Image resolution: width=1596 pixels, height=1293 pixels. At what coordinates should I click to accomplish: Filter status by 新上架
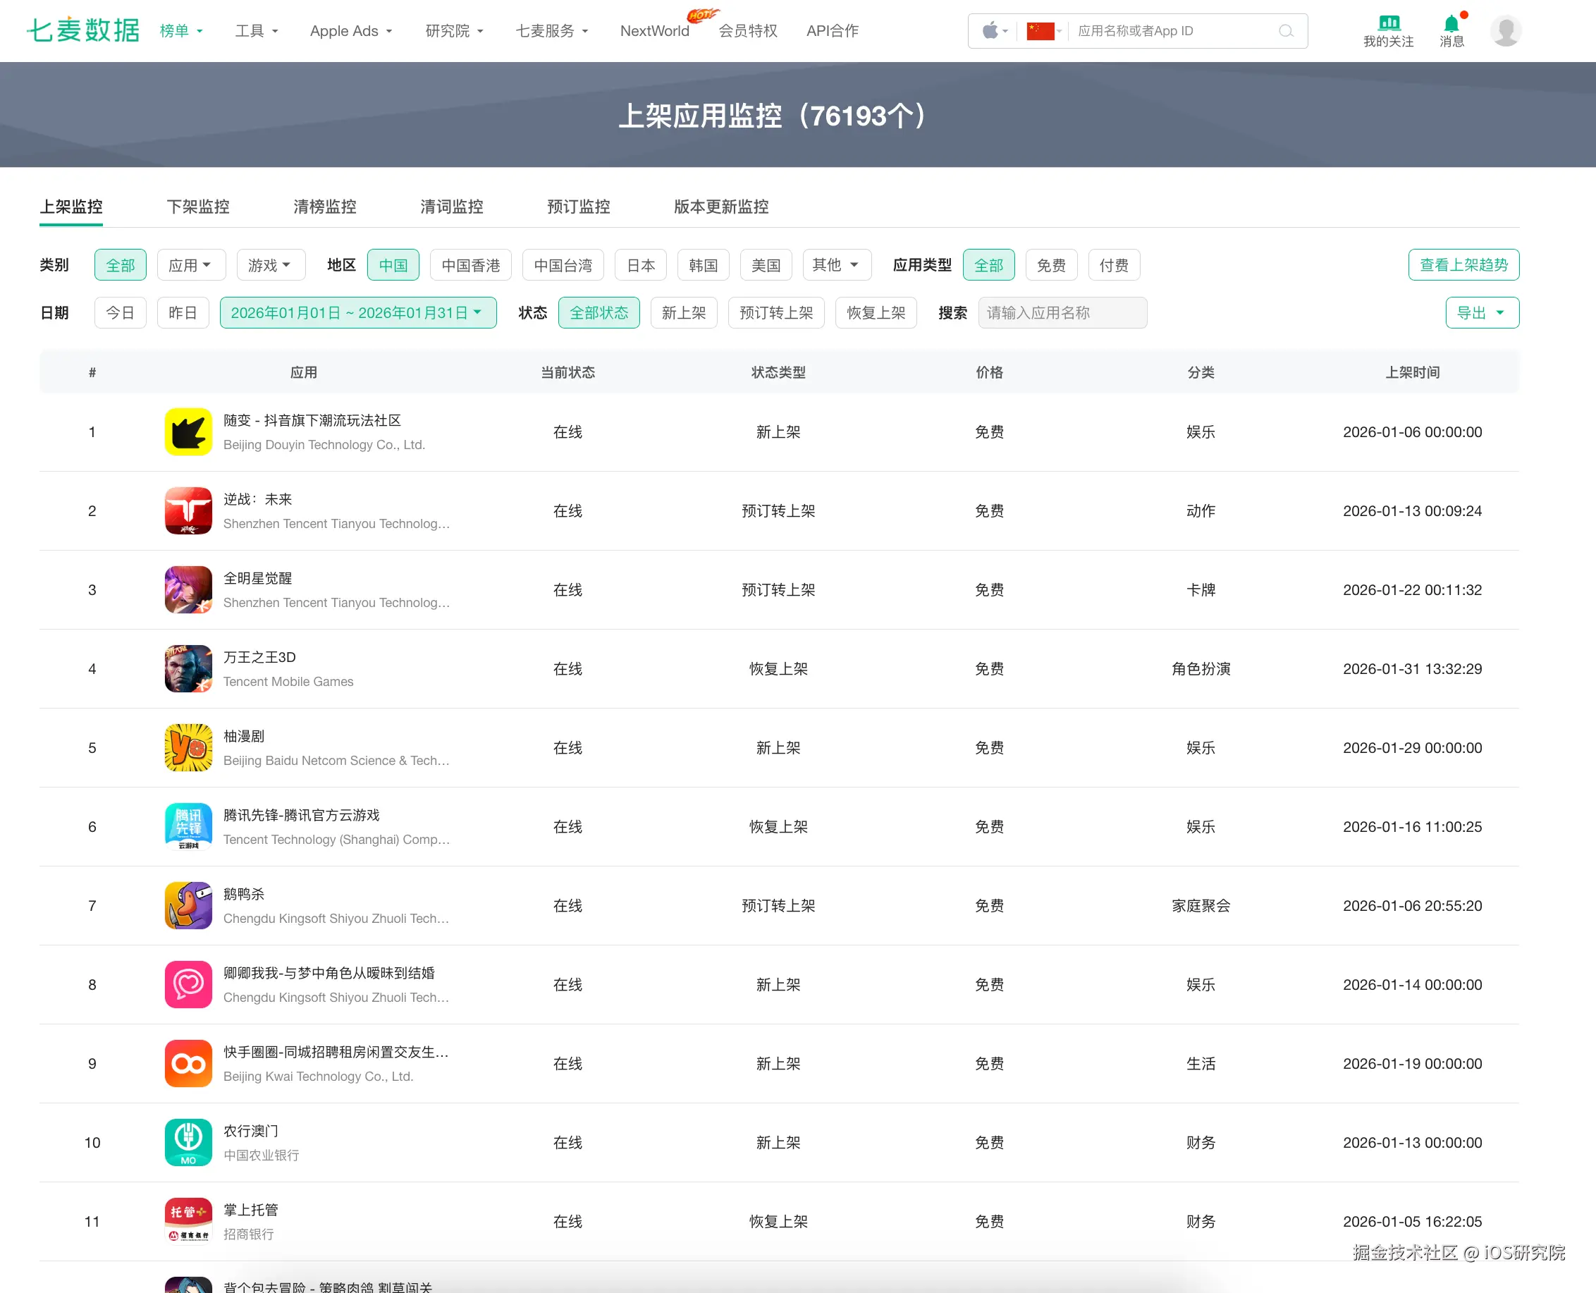coord(683,313)
